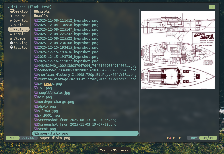Click the image icon beside photo.png
Viewport: 224px width, 154px height.
point(36,106)
